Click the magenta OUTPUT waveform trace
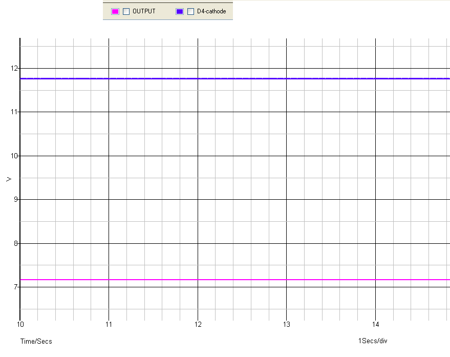 (x=235, y=280)
